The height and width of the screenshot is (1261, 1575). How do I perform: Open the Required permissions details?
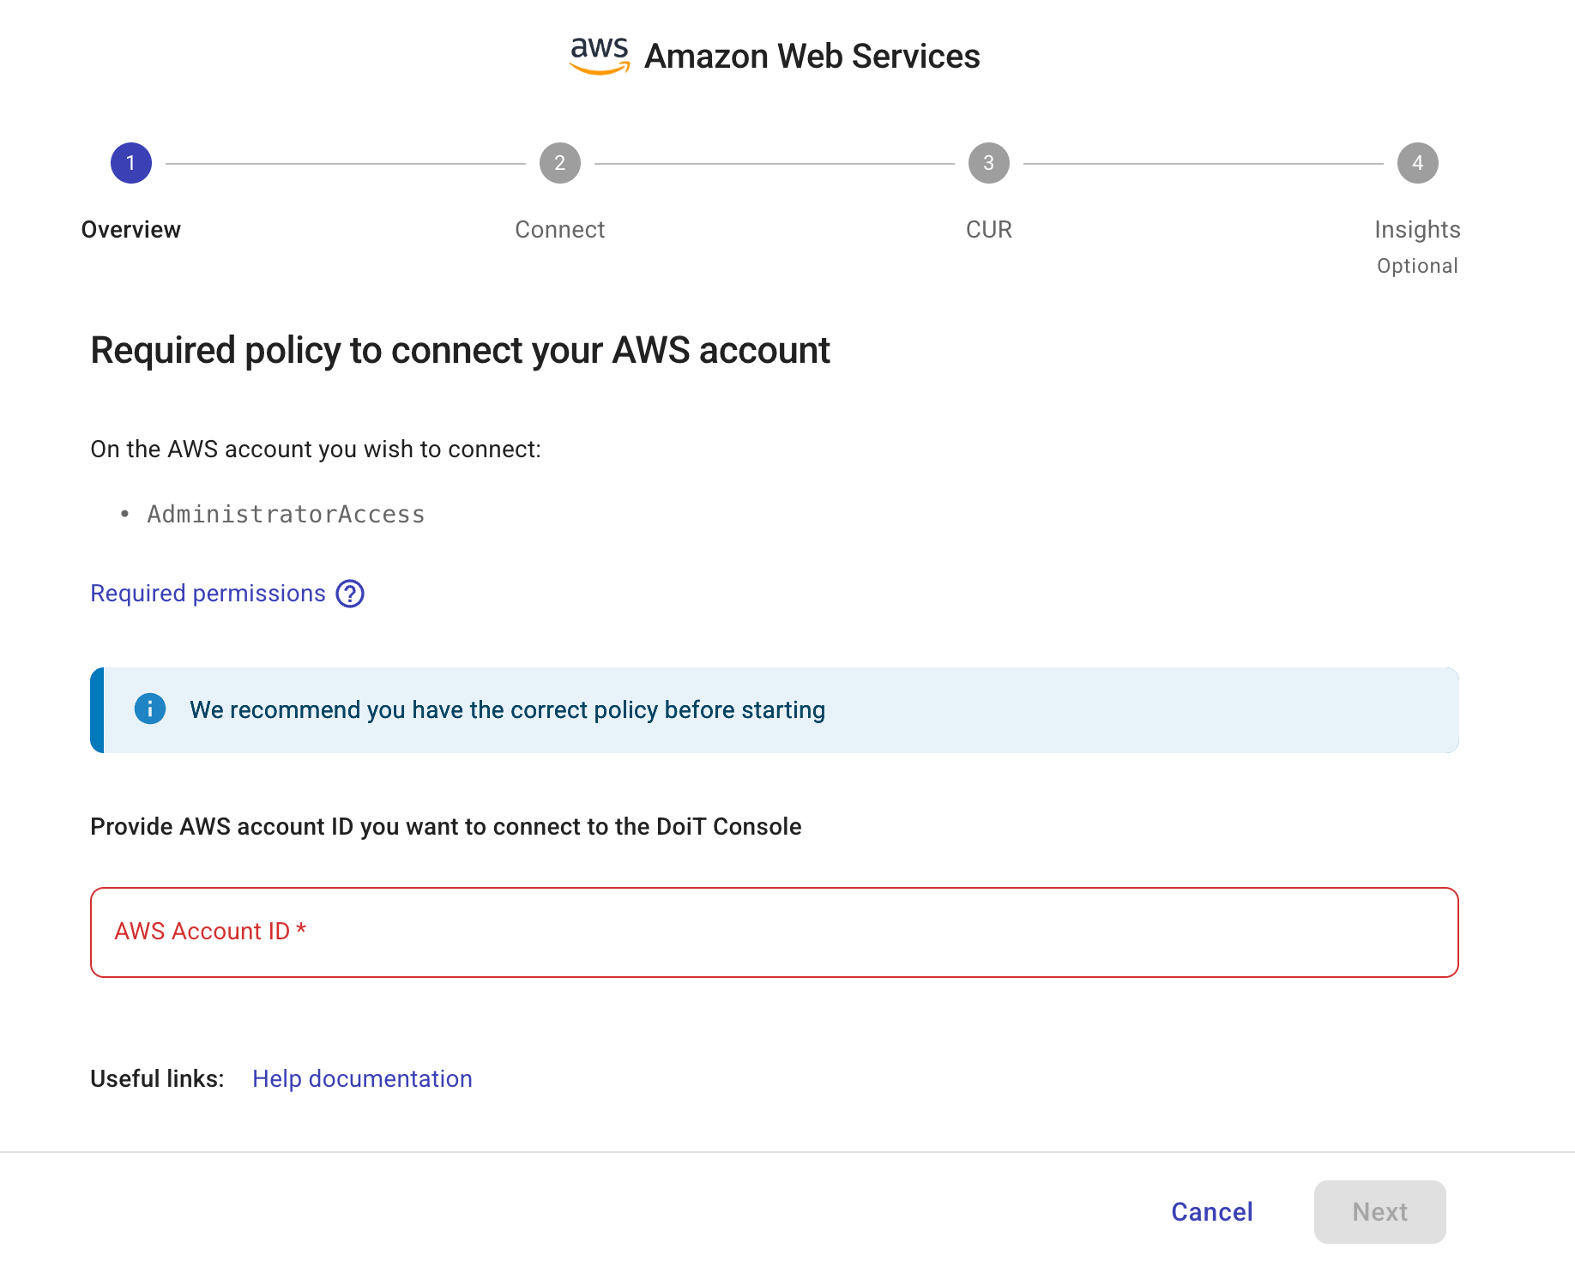tap(207, 593)
